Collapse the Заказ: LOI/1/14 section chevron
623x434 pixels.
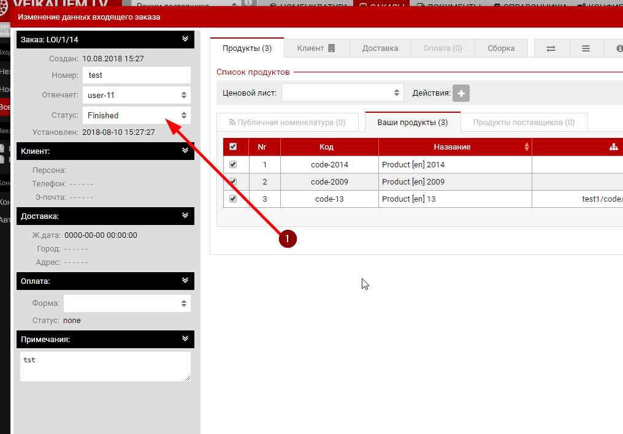click(x=185, y=39)
